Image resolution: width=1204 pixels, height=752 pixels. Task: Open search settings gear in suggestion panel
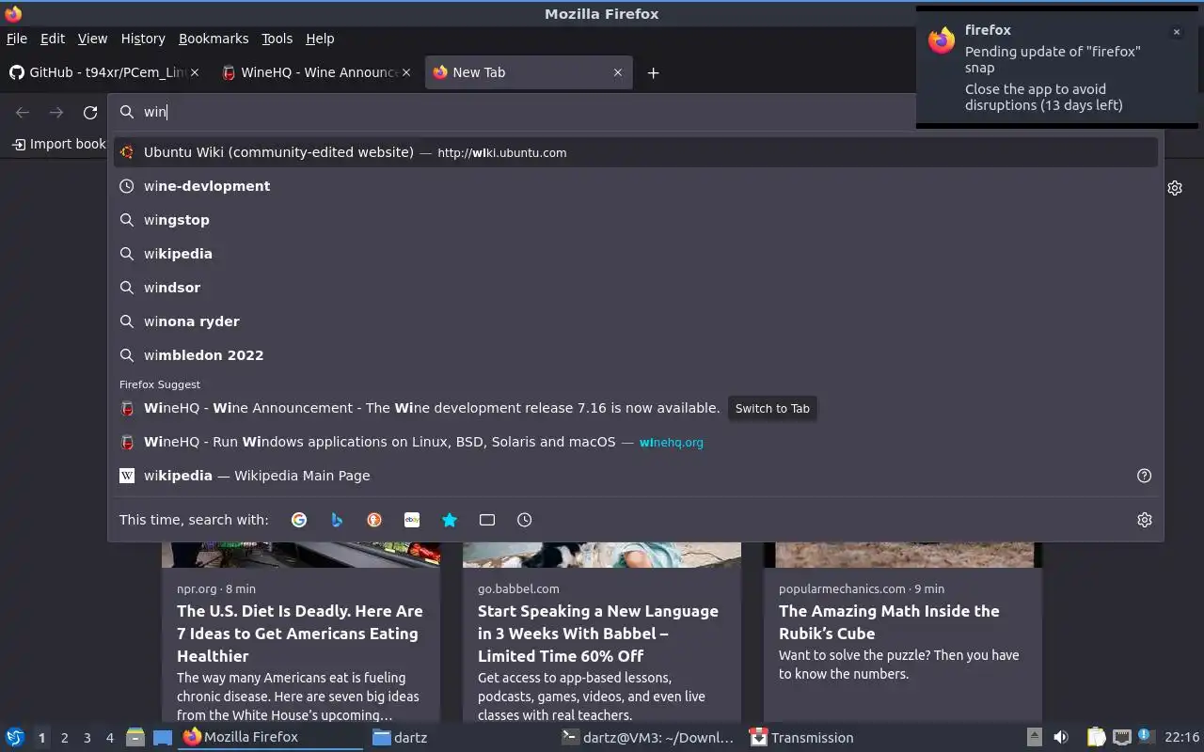1145,520
